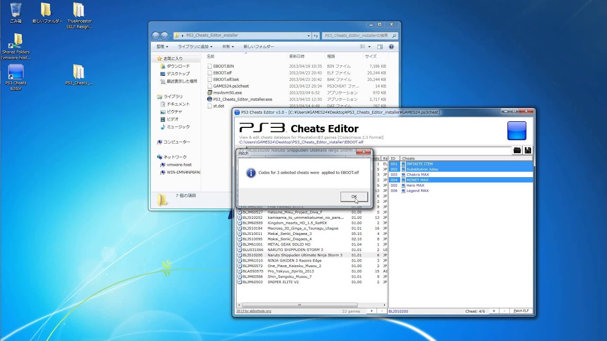Viewport: 607px width, 341px height.
Task: Add a cheat with the plus button
Action: click(494, 311)
